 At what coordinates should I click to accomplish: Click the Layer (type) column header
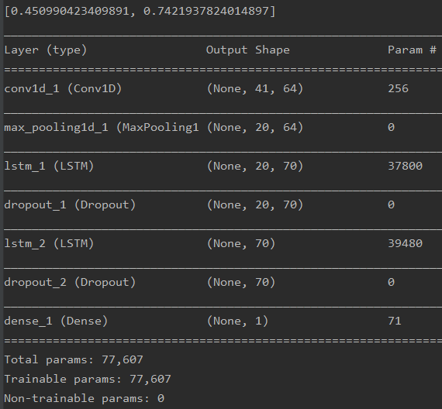tap(46, 50)
